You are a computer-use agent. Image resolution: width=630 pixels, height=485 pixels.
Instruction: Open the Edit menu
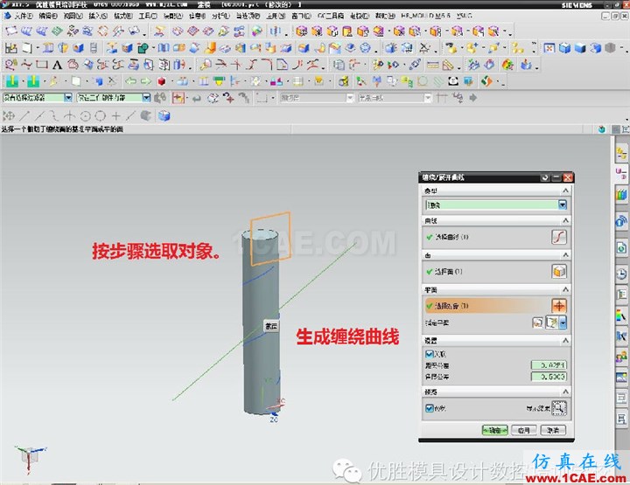pyautogui.click(x=48, y=16)
